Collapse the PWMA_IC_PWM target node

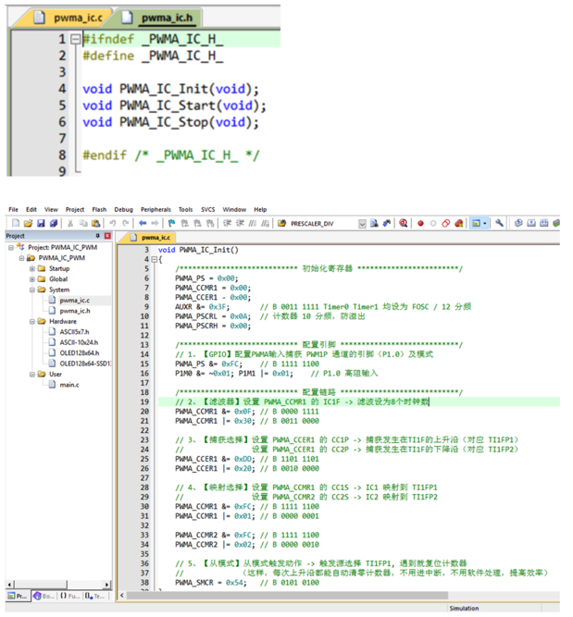pos(21,258)
